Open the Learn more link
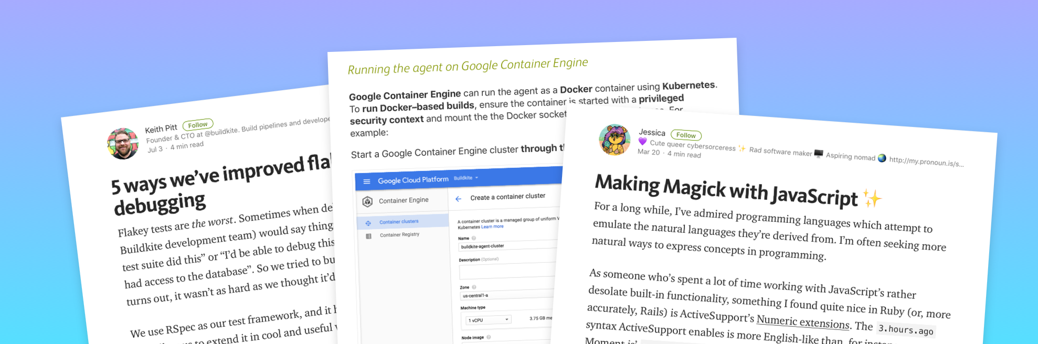1038x344 pixels. pyautogui.click(x=492, y=227)
